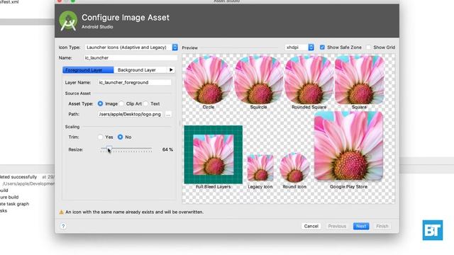454x255 pixels.
Task: Click the Square icon preview
Action: coord(360,80)
